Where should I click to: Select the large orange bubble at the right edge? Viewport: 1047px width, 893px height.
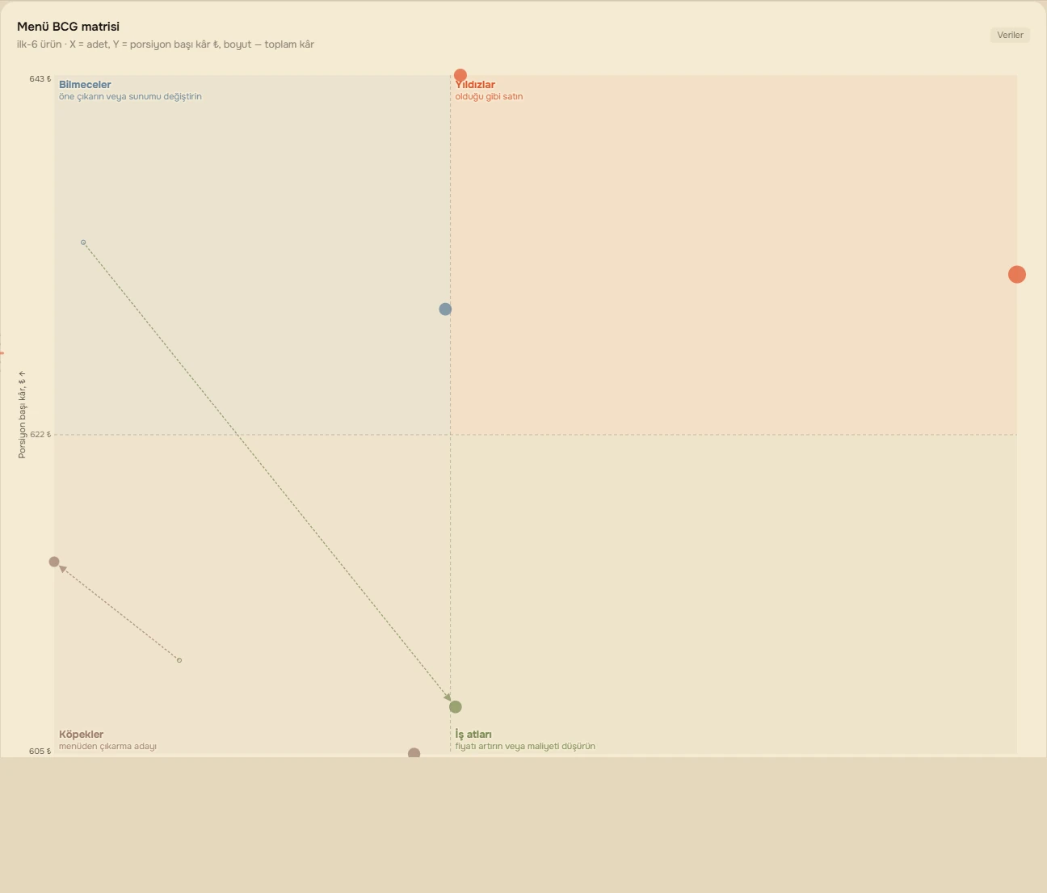[1017, 275]
